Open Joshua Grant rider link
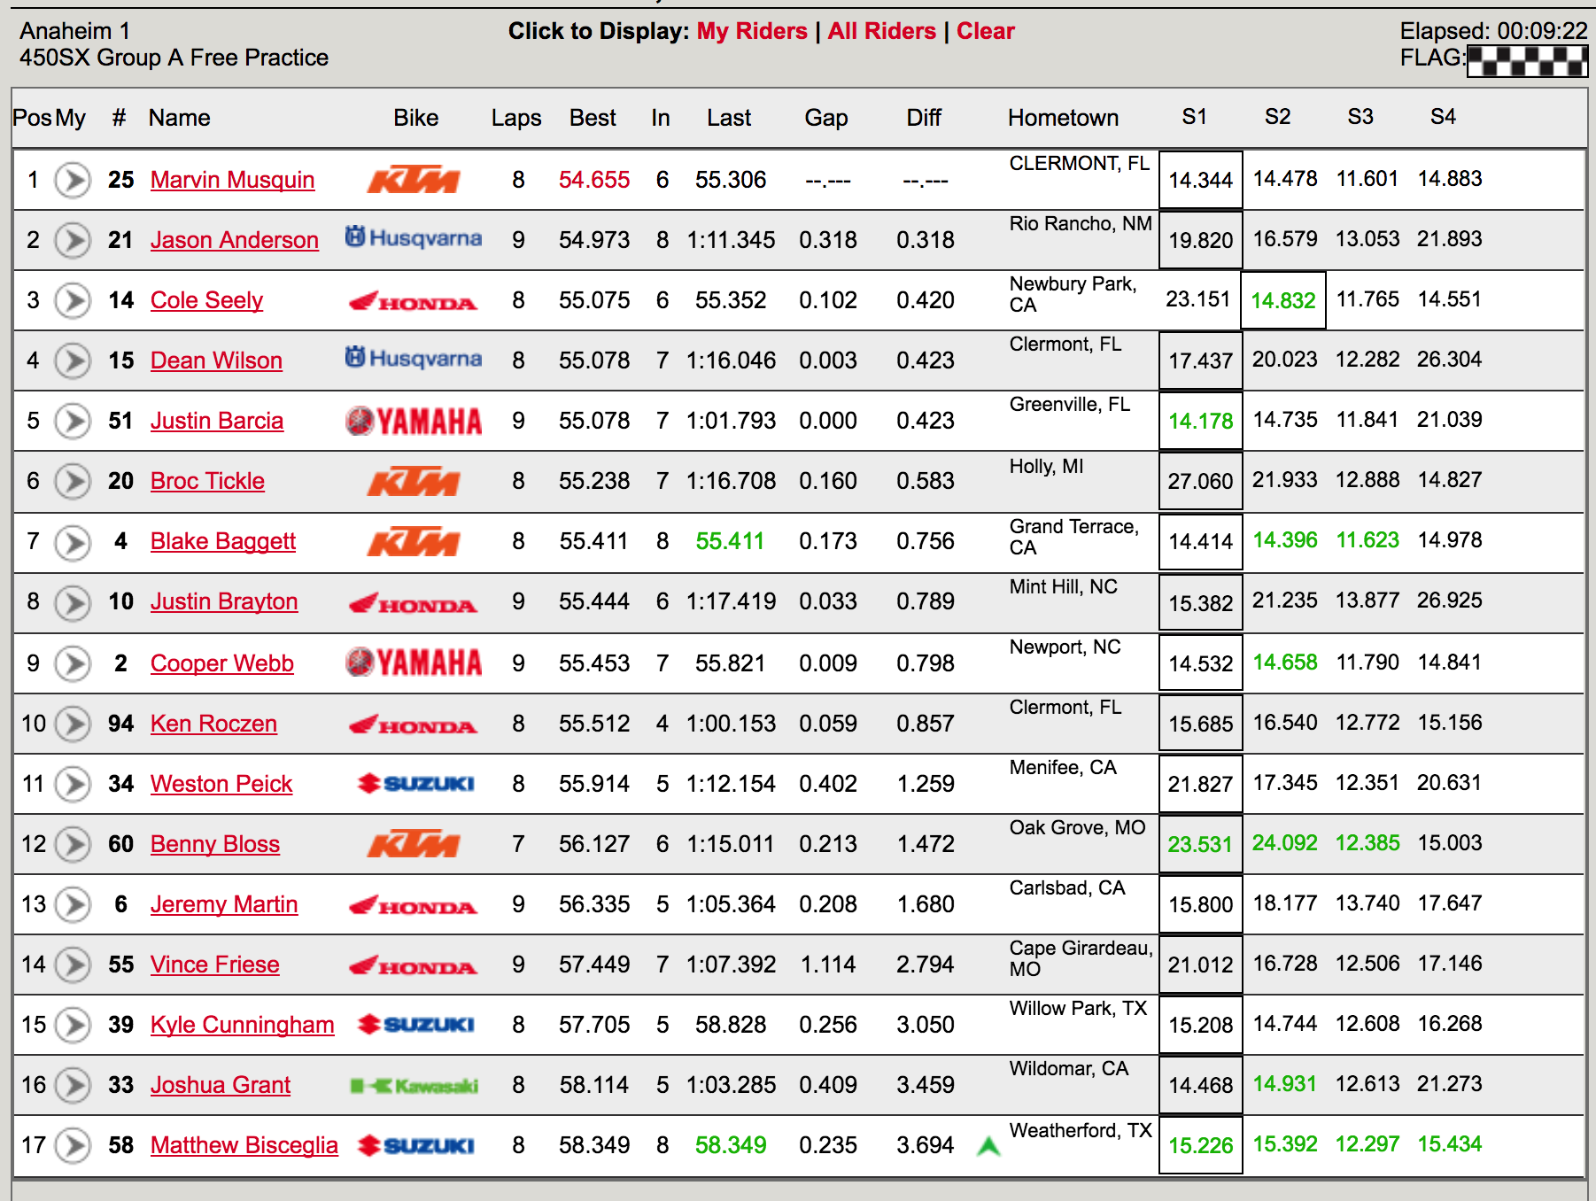1596x1201 pixels. 221,1085
